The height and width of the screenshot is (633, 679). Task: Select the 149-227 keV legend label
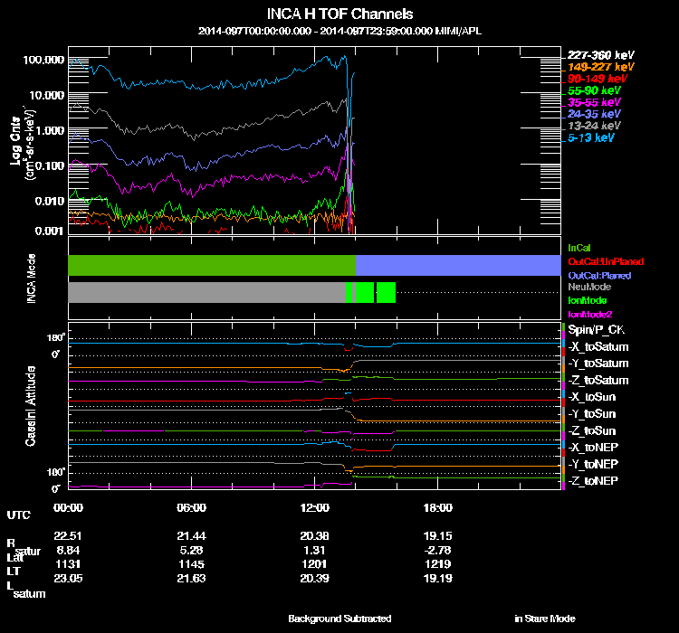(x=600, y=67)
